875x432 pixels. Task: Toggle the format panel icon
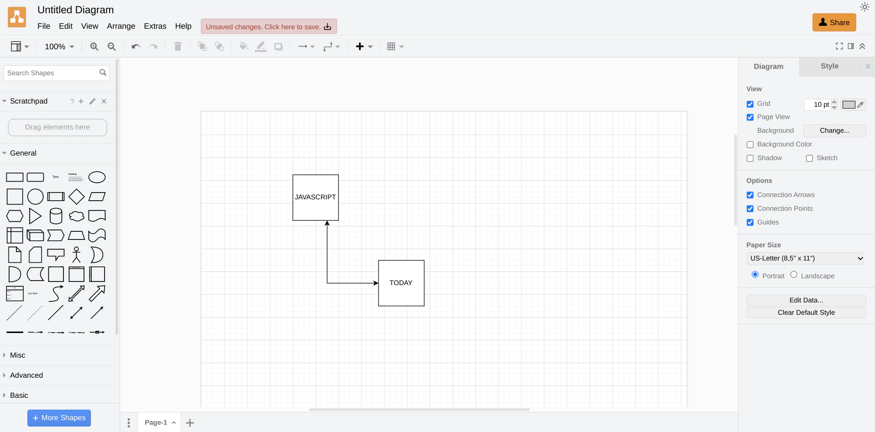[x=851, y=46]
